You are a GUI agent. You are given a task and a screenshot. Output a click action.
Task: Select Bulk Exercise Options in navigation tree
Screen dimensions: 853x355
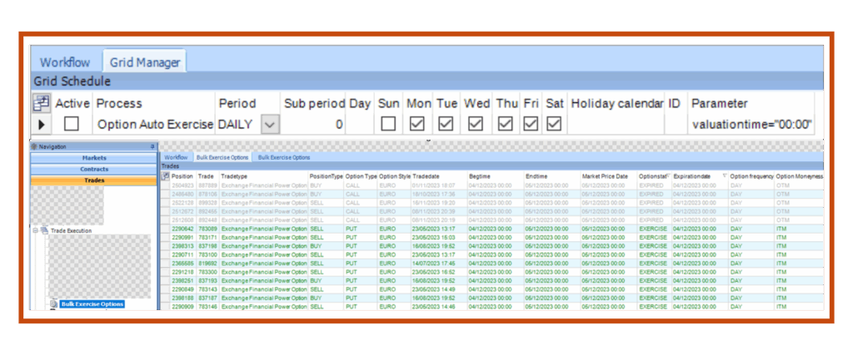click(92, 304)
